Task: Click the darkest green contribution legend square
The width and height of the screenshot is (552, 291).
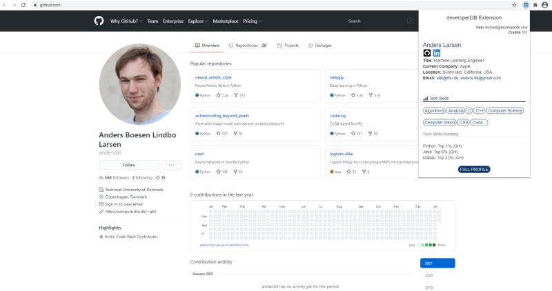Action: pos(434,245)
